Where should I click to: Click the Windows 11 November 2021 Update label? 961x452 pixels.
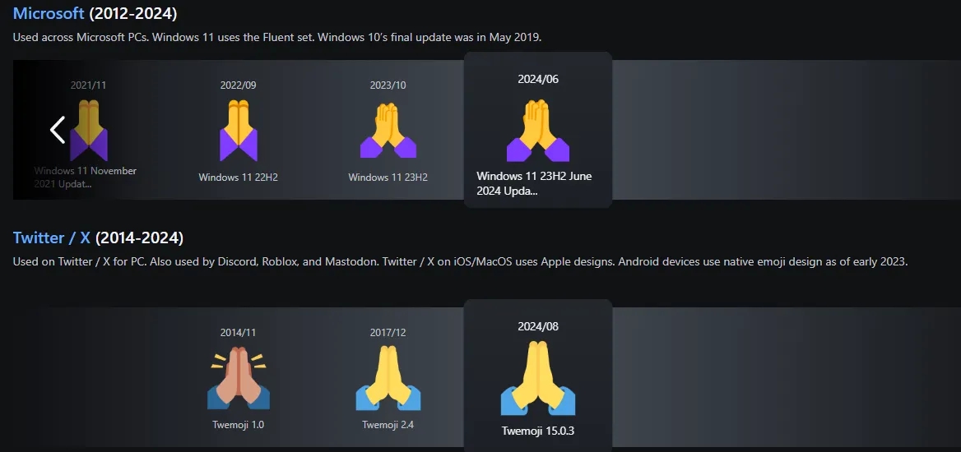(x=86, y=177)
